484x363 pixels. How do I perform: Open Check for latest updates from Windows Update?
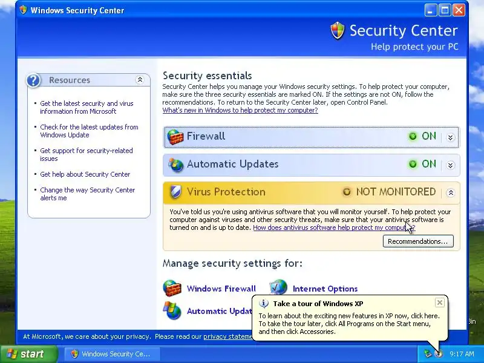89,131
